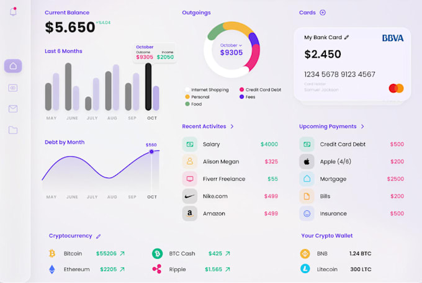Expand Upcoming Payments with chevron
Screen dimensions: 422x283
pos(362,126)
